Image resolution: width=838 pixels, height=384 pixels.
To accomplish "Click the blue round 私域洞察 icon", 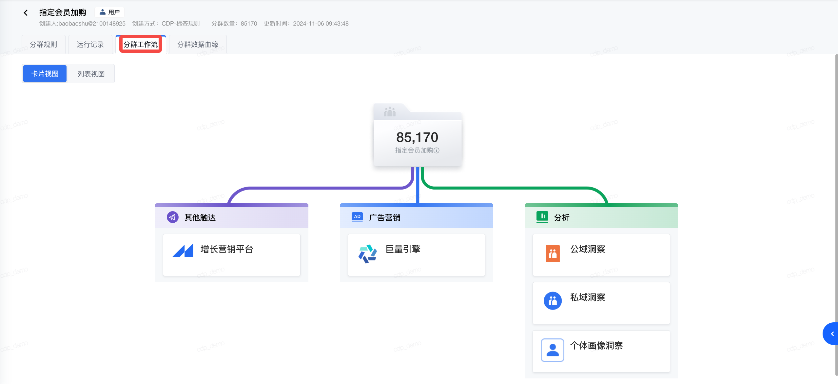I will 553,301.
